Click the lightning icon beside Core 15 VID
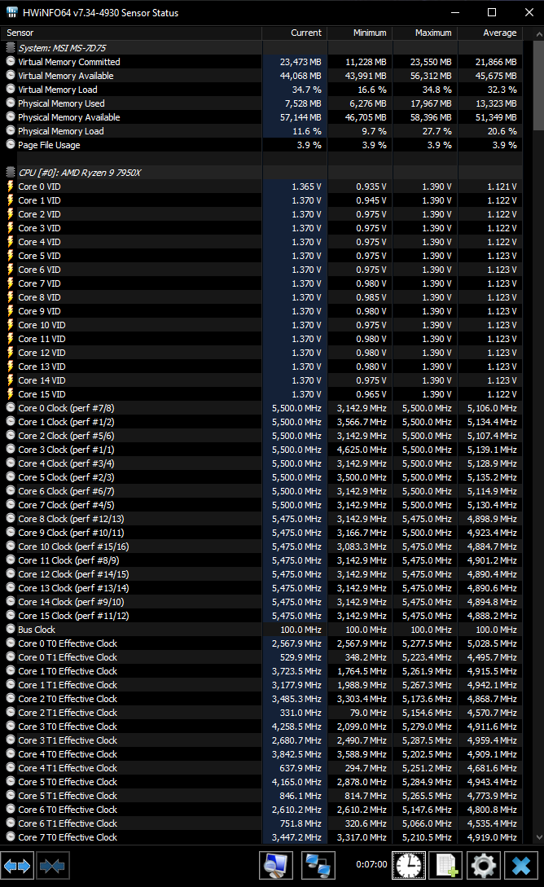Screen dimensions: 544x887 pos(10,394)
